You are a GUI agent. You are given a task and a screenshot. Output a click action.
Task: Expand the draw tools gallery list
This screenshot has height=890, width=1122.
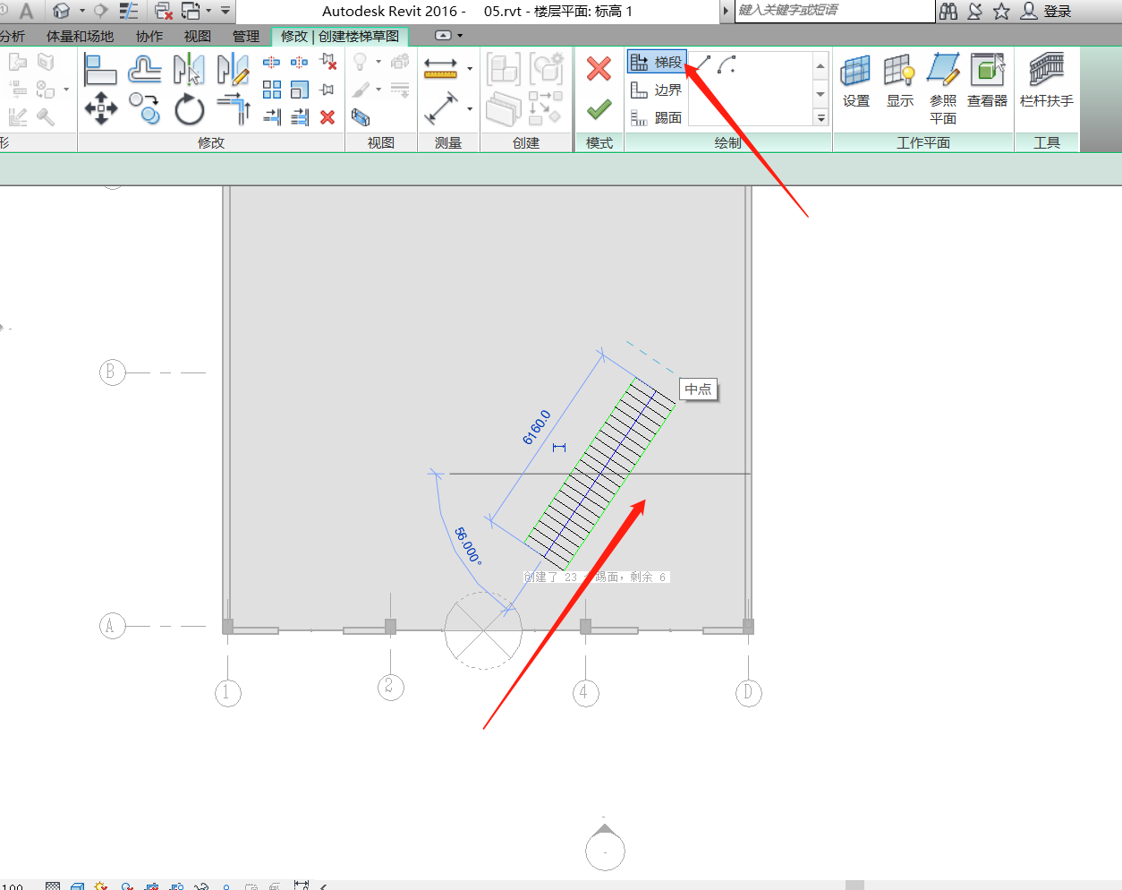coord(820,118)
